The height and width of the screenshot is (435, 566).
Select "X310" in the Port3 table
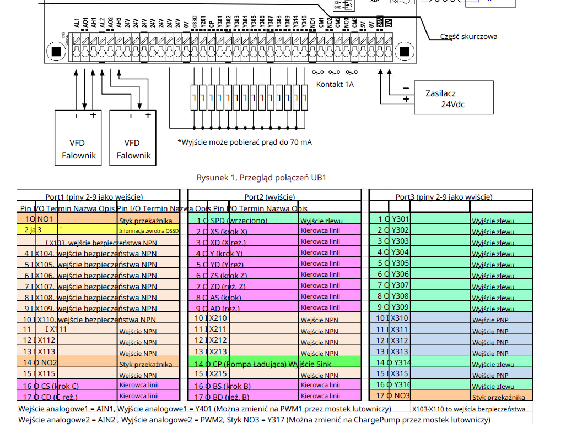click(x=399, y=318)
